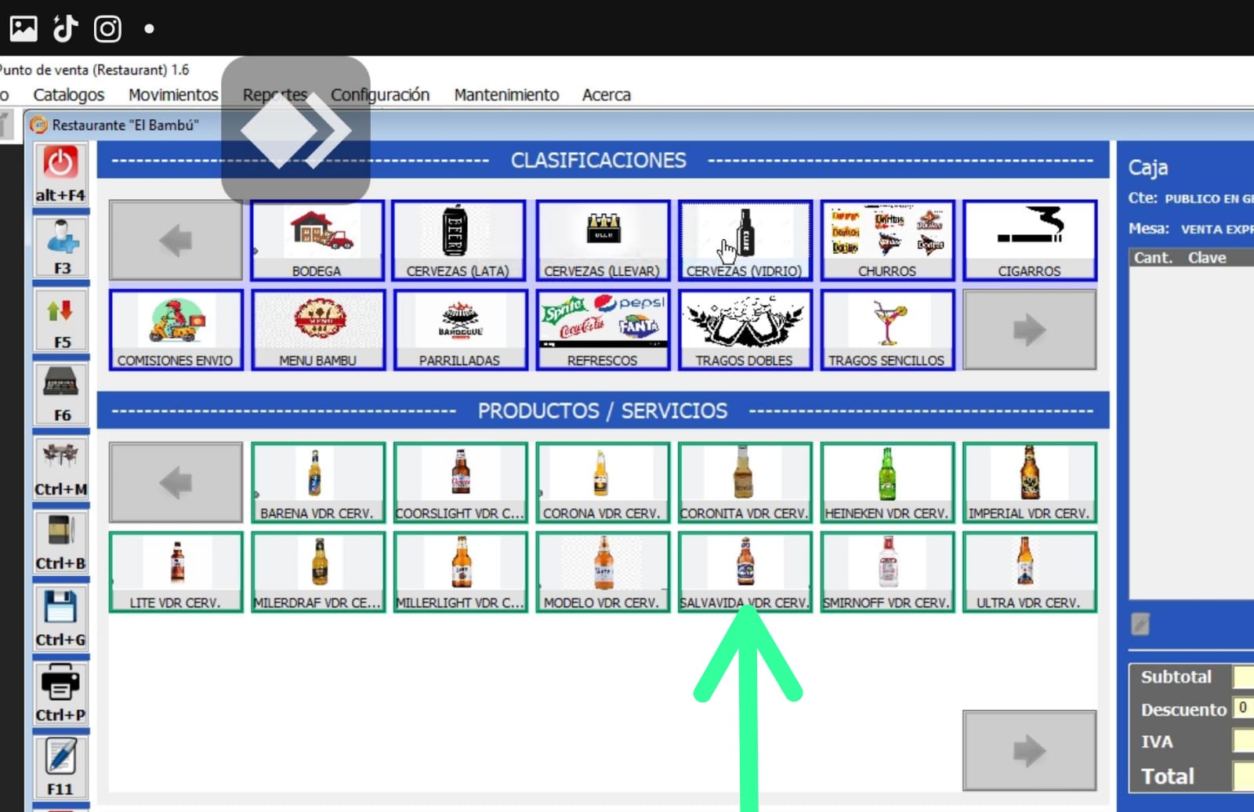Tap the Instagram notification icon

coord(107,29)
